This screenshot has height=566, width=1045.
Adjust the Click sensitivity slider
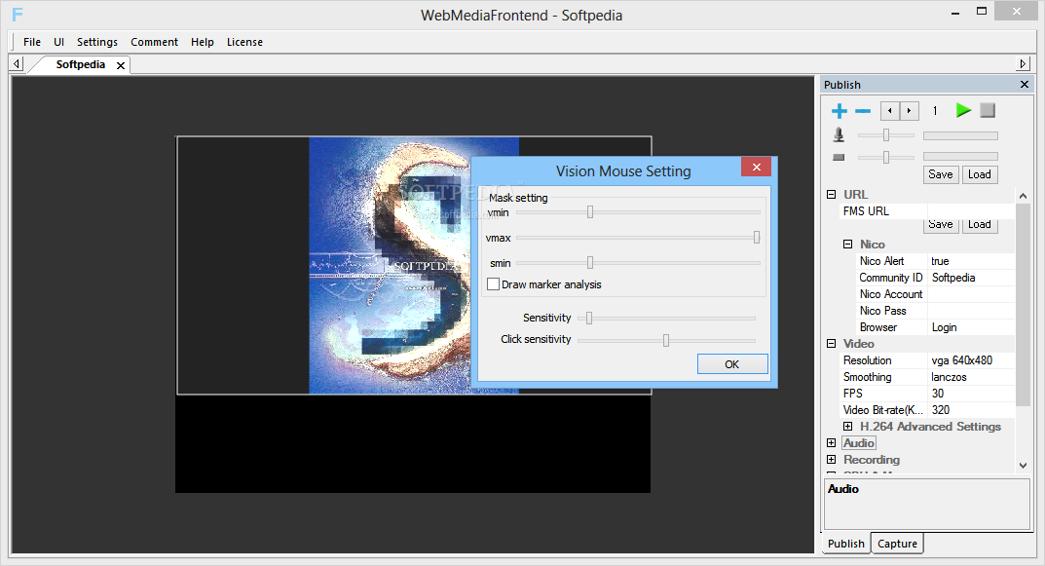tap(666, 340)
